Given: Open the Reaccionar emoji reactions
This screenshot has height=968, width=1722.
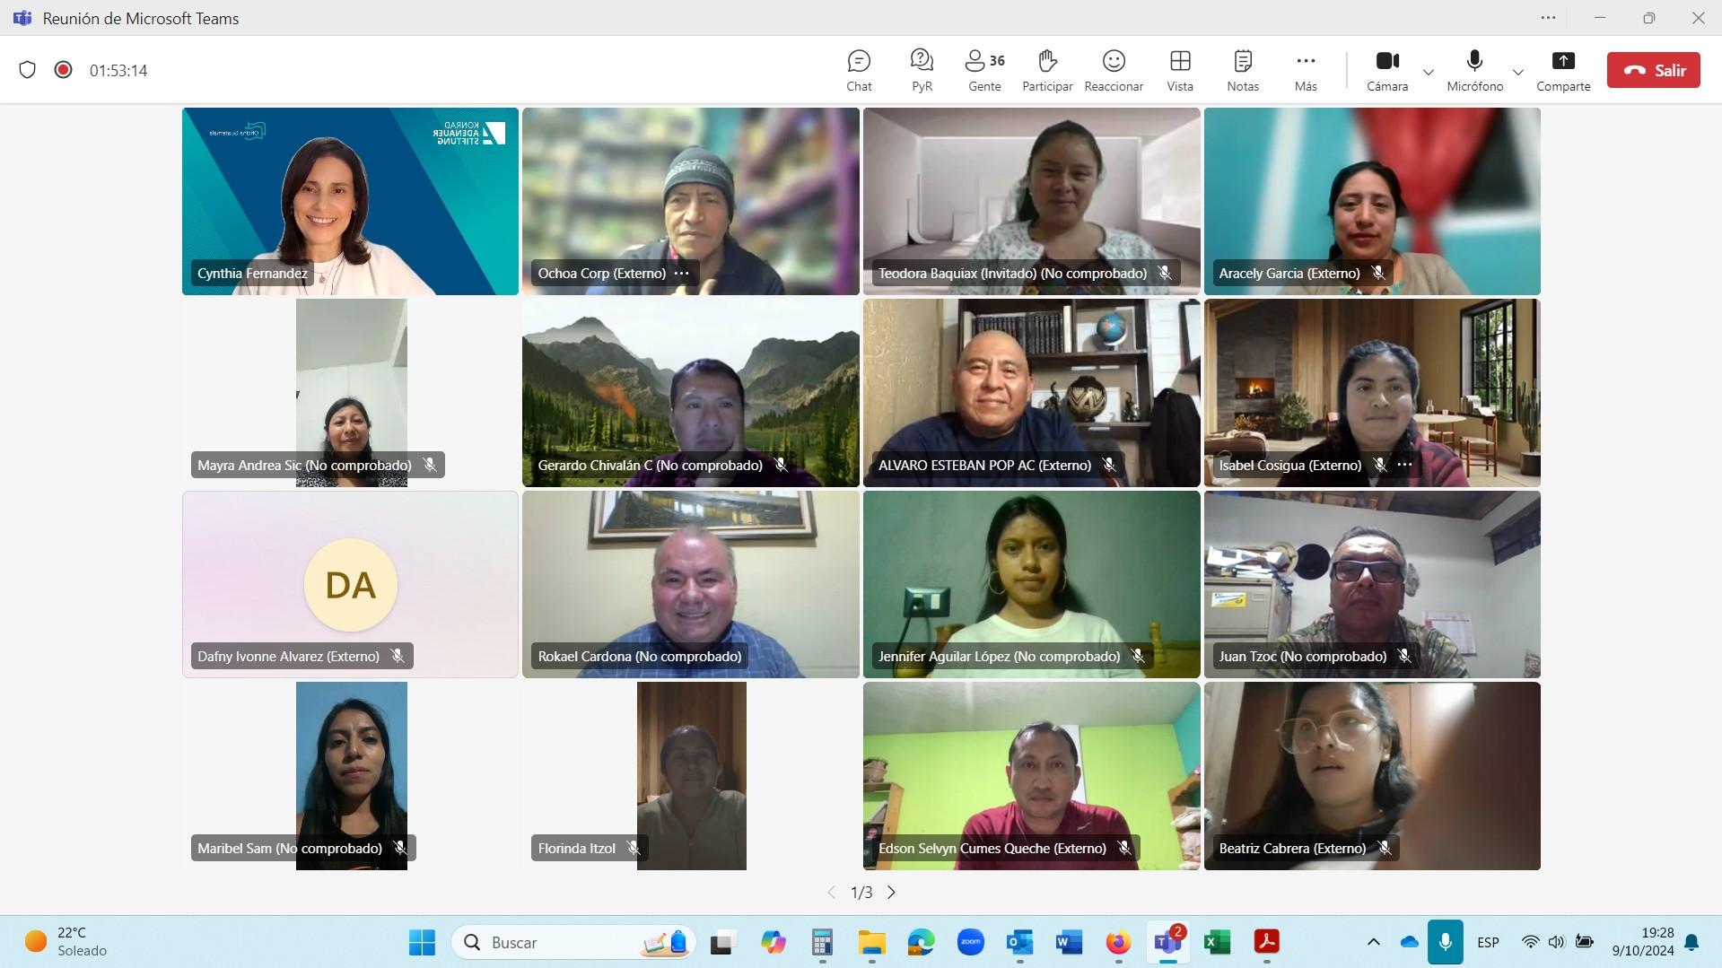Looking at the screenshot, I should (x=1114, y=70).
